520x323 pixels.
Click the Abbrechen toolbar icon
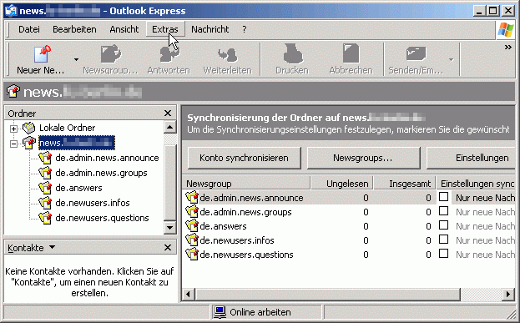click(351, 53)
